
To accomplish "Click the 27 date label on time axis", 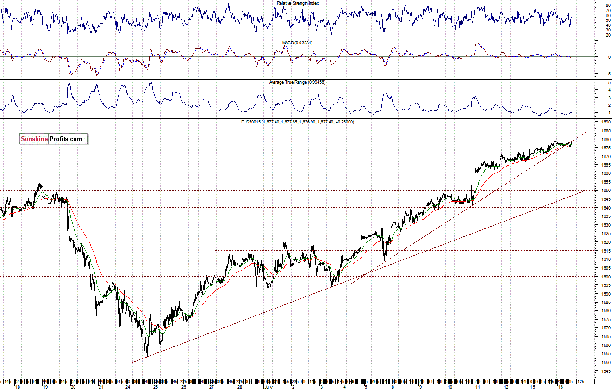I will pos(211,386).
